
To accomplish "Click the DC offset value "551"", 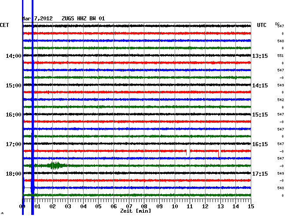I will 281,56.
